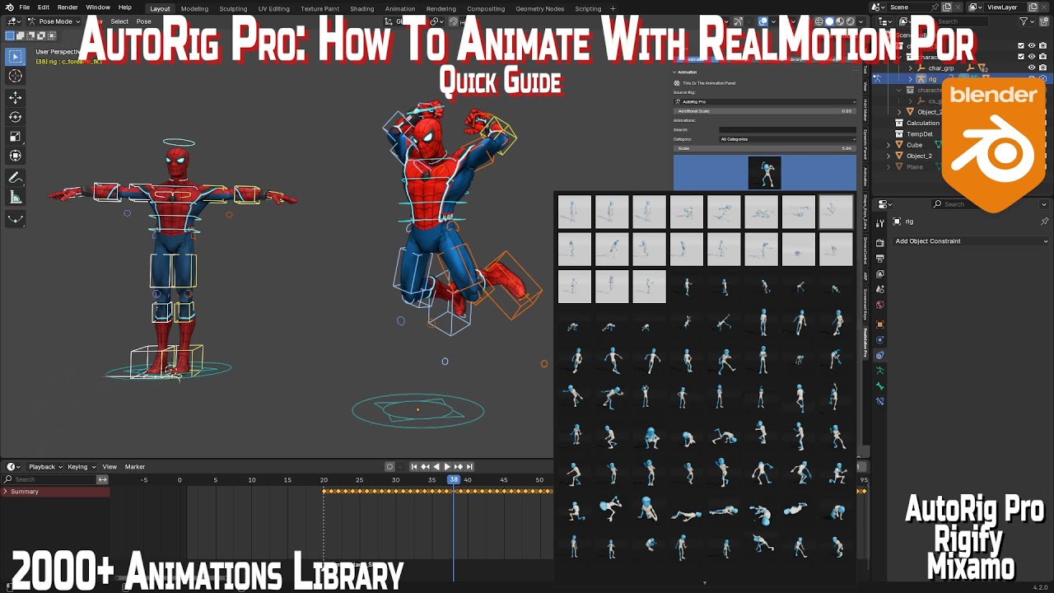Screen dimensions: 1054x593
Task: Adjust the Scale 5.00 slider
Action: tap(765, 148)
